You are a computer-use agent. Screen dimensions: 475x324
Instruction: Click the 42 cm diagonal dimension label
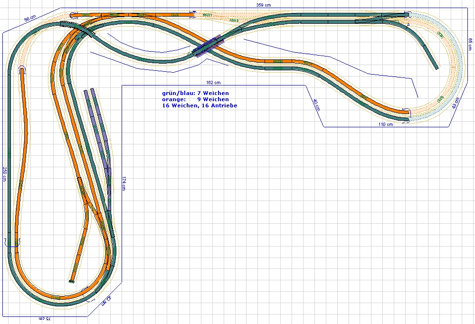[x=106, y=300]
